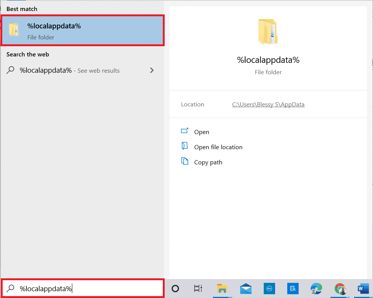The image size is (373, 298).
Task: Open the C:\Users\Blessy S\AppData location link
Action: click(x=268, y=105)
